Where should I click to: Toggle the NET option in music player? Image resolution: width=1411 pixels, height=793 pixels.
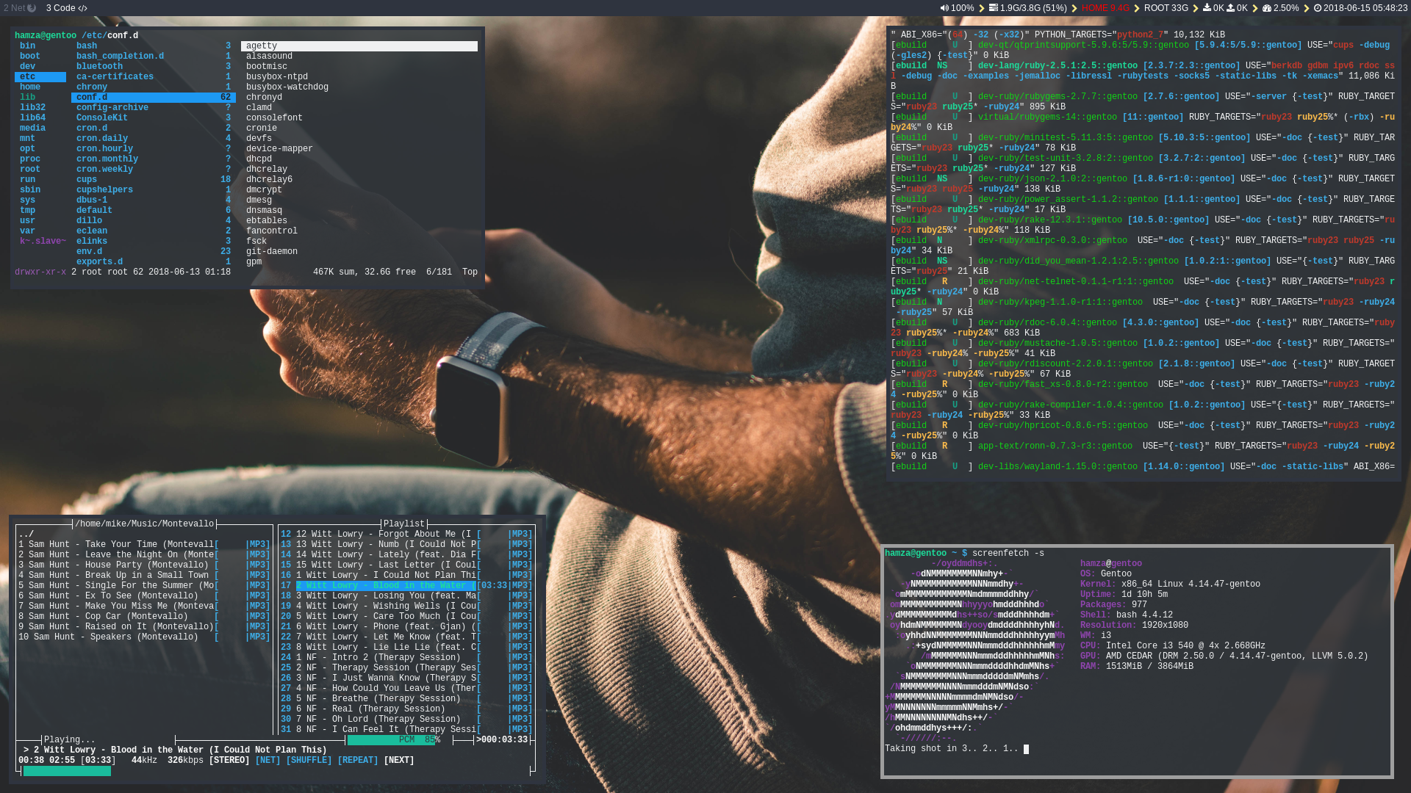[268, 761]
